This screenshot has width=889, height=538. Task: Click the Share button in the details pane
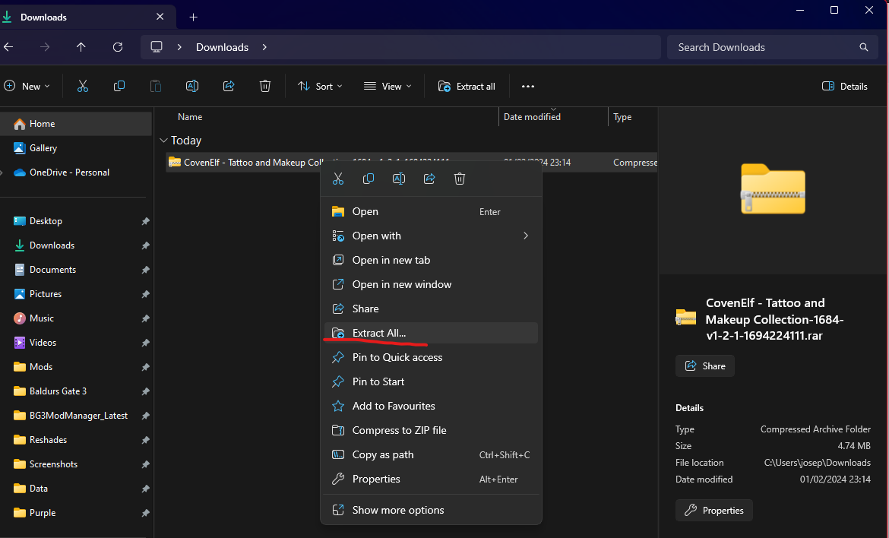[704, 366]
